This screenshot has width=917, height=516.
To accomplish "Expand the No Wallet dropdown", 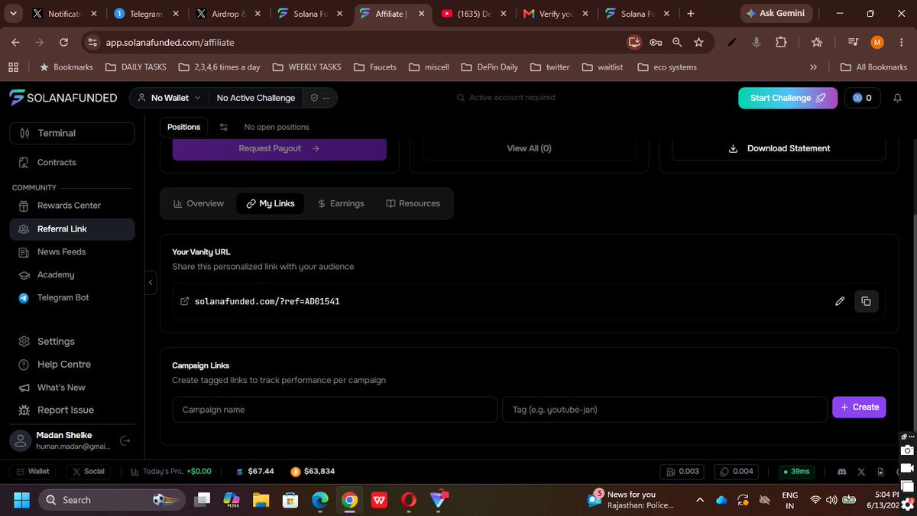I will click(168, 98).
